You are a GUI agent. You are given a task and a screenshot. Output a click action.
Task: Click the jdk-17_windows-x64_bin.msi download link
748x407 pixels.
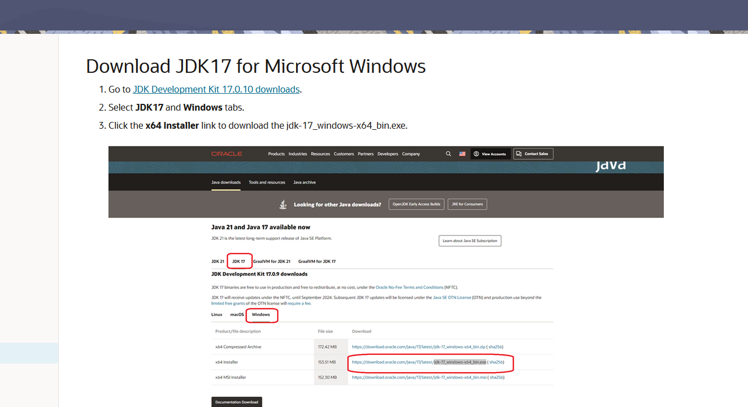point(419,377)
